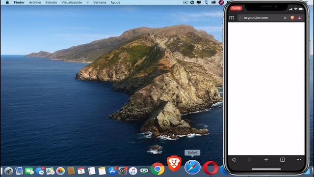
Task: Open the Ir menu
Action: point(87,2)
